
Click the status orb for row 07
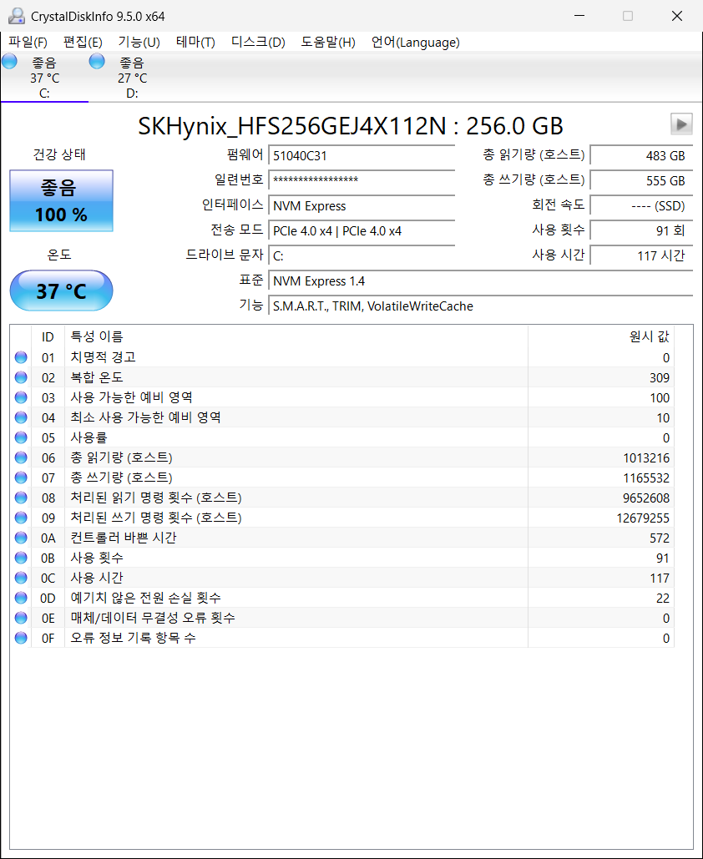pos(21,478)
